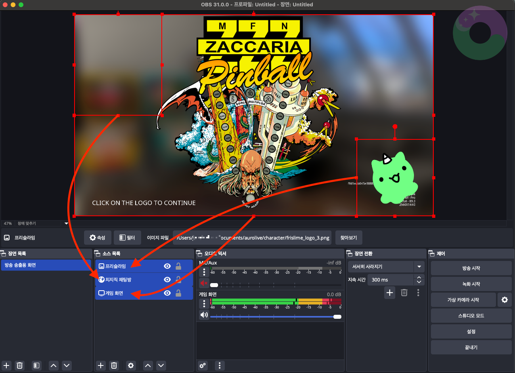Hide the 프리슬라임 source with its eye icon
This screenshot has height=373, width=515.
pyautogui.click(x=167, y=266)
